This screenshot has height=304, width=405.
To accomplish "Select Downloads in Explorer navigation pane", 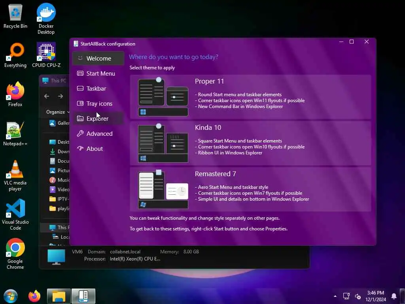I will pyautogui.click(x=59, y=152).
